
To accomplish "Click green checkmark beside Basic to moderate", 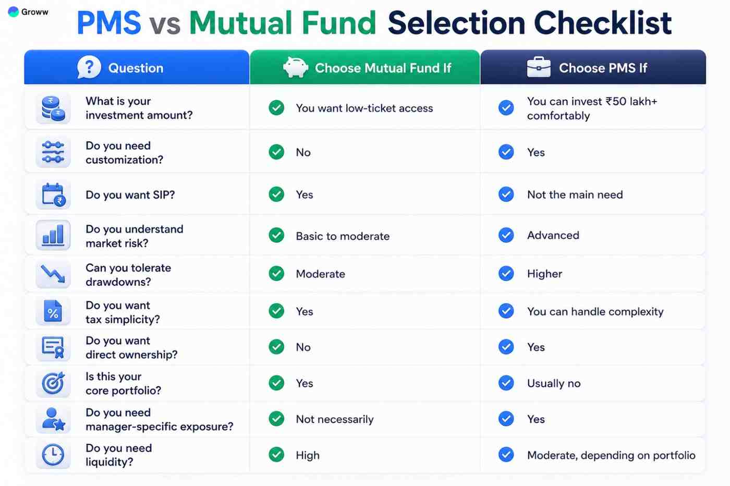I will (276, 235).
